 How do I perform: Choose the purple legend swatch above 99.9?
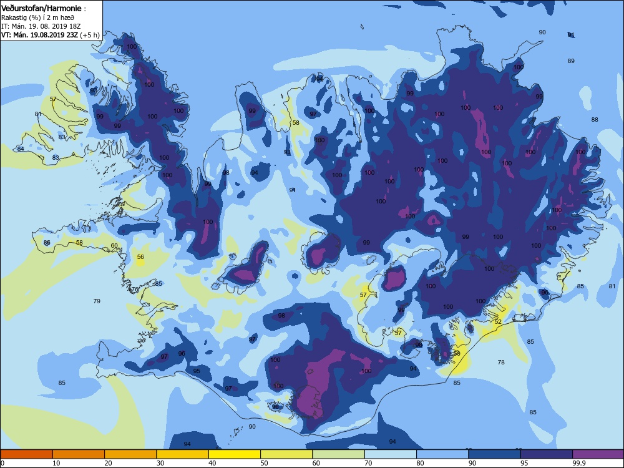tap(598, 454)
